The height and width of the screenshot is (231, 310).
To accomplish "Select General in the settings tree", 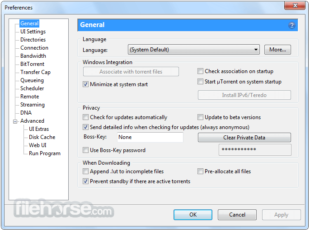I will pyautogui.click(x=29, y=23).
